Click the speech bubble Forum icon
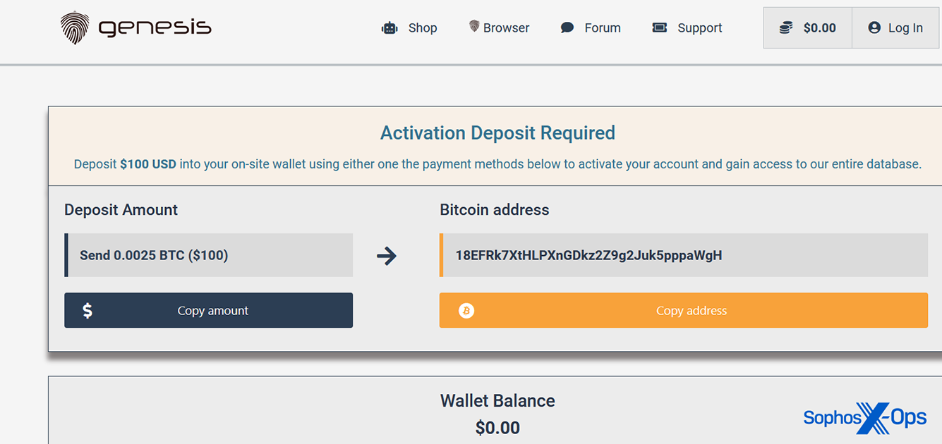The width and height of the screenshot is (942, 444). pyautogui.click(x=567, y=28)
